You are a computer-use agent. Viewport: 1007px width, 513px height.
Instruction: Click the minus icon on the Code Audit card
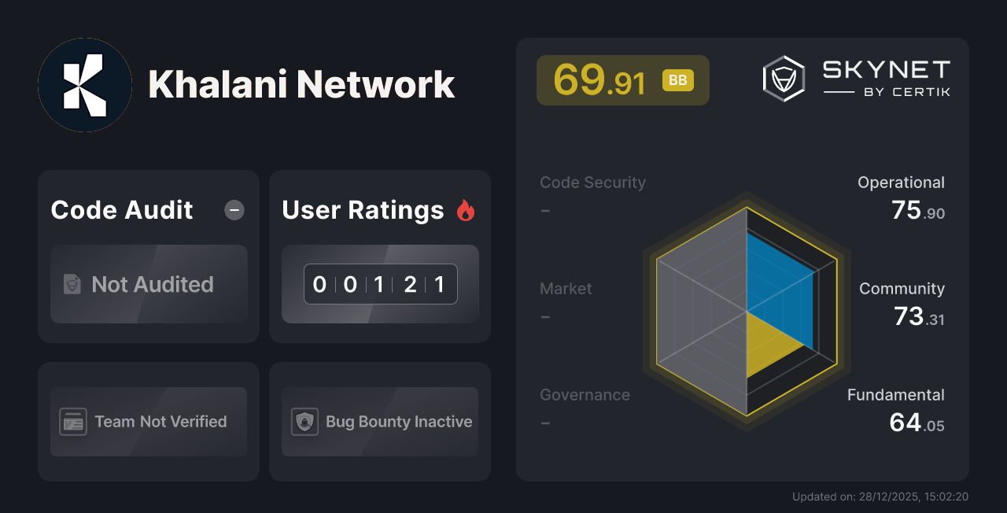(234, 210)
